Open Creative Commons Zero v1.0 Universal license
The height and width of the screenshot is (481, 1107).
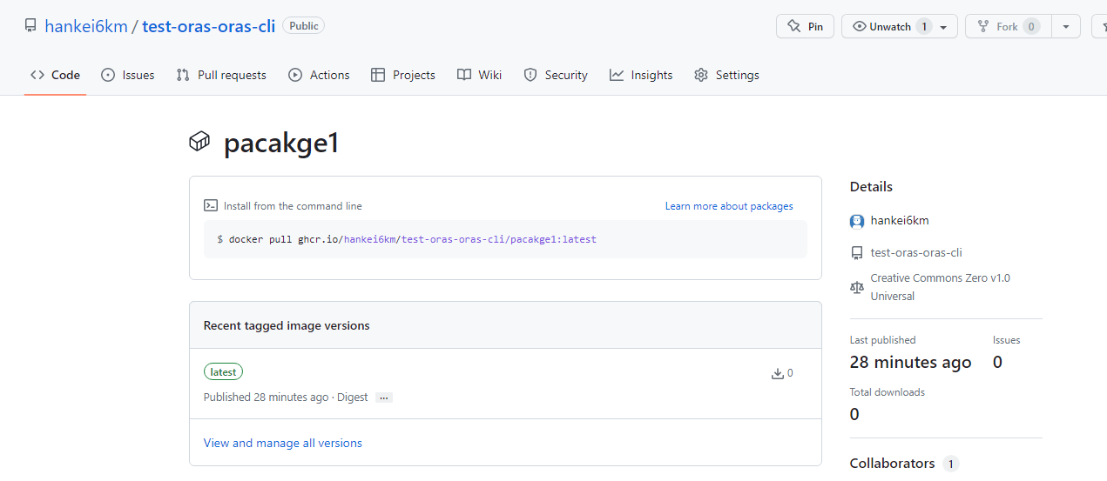pos(941,287)
